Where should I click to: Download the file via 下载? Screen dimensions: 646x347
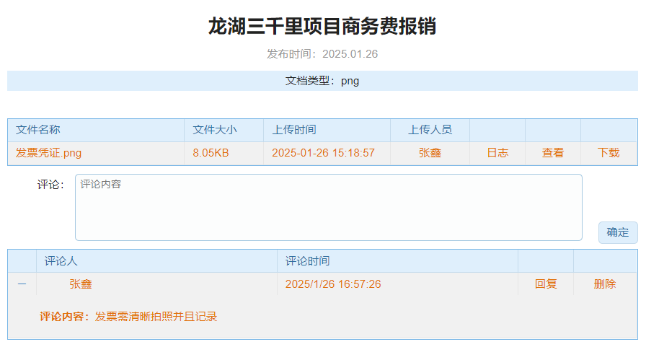click(609, 153)
